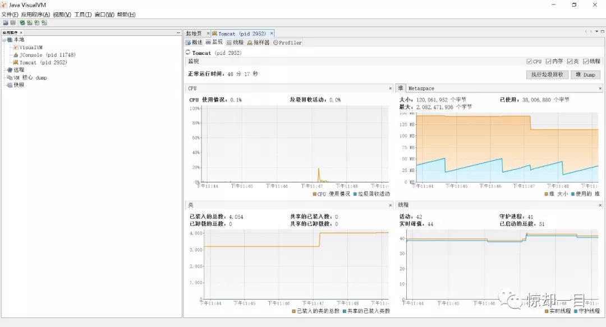The height and width of the screenshot is (327, 606).
Task: Click the fifth toolbar icon
Action: click(x=37, y=23)
